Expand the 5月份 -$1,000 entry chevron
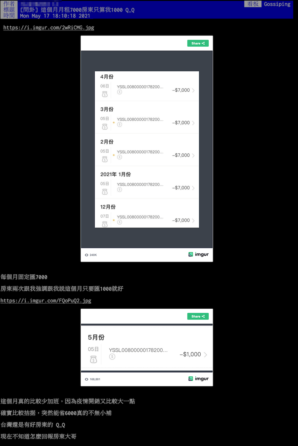This screenshot has width=298, height=446. tap(205, 354)
